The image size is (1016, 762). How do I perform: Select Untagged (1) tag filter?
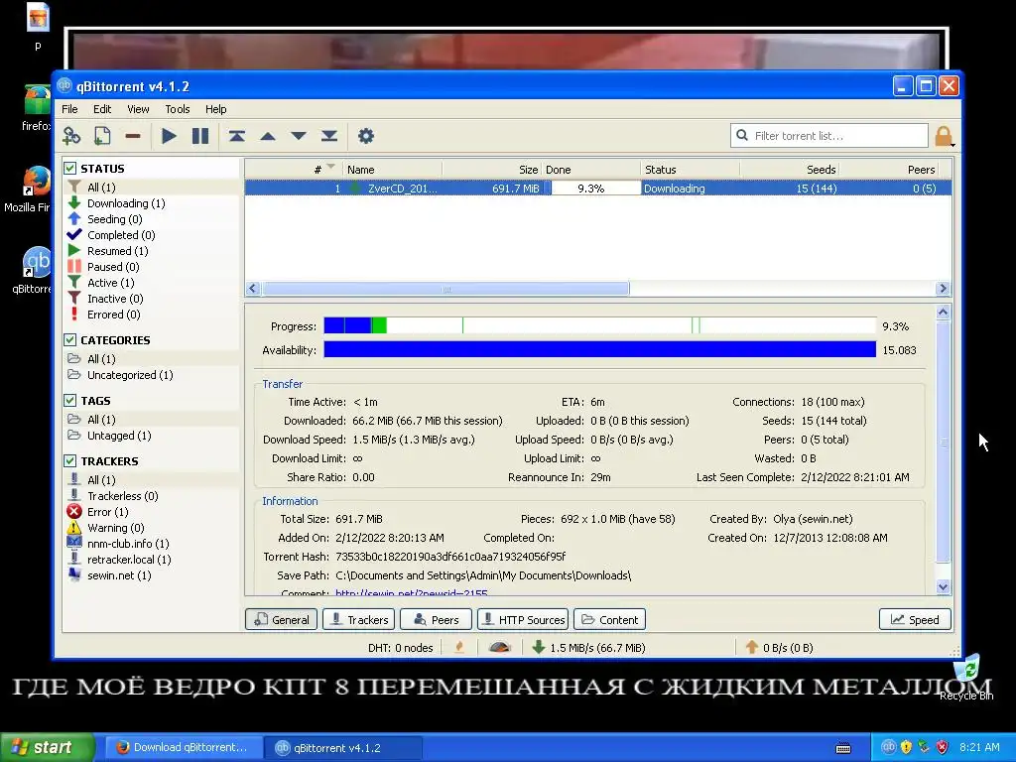(x=119, y=437)
